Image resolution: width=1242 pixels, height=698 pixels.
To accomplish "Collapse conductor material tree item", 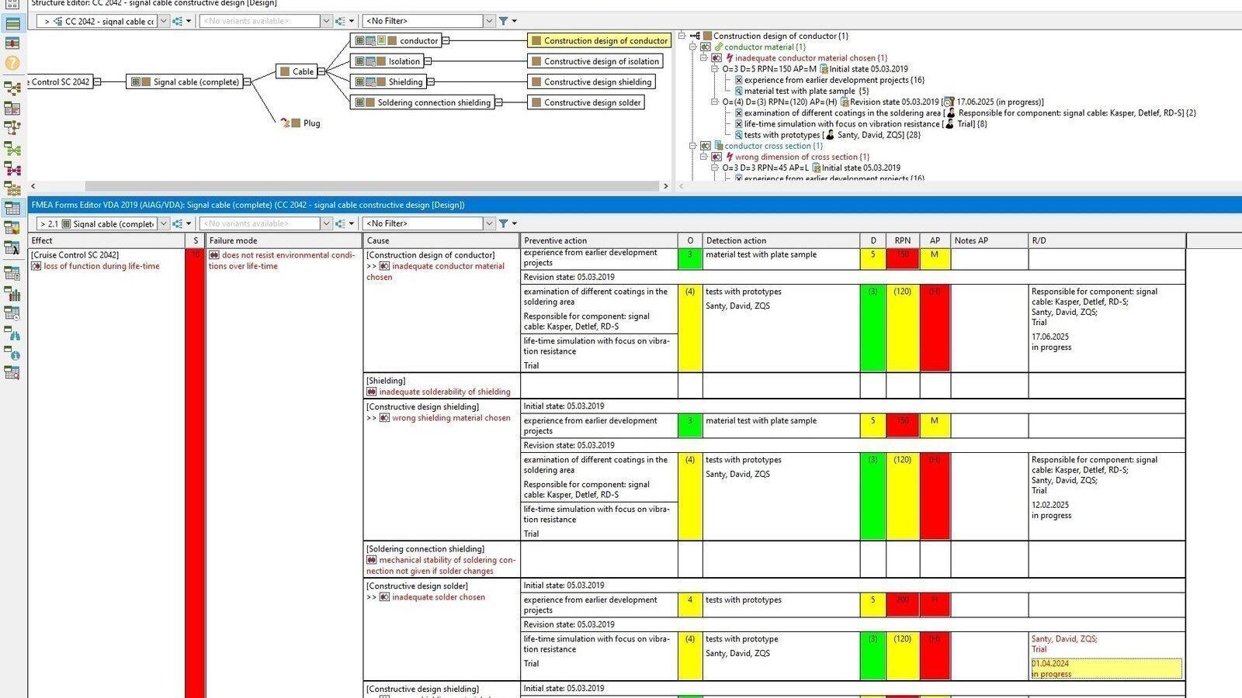I will coord(692,47).
